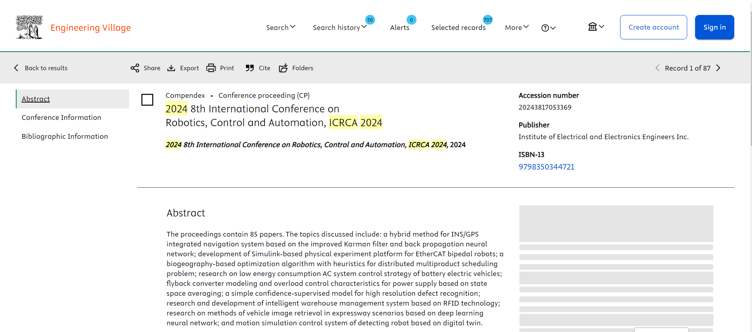Click the Alerts count badge showing 0
Screen dimensions: 752x332
click(x=411, y=20)
